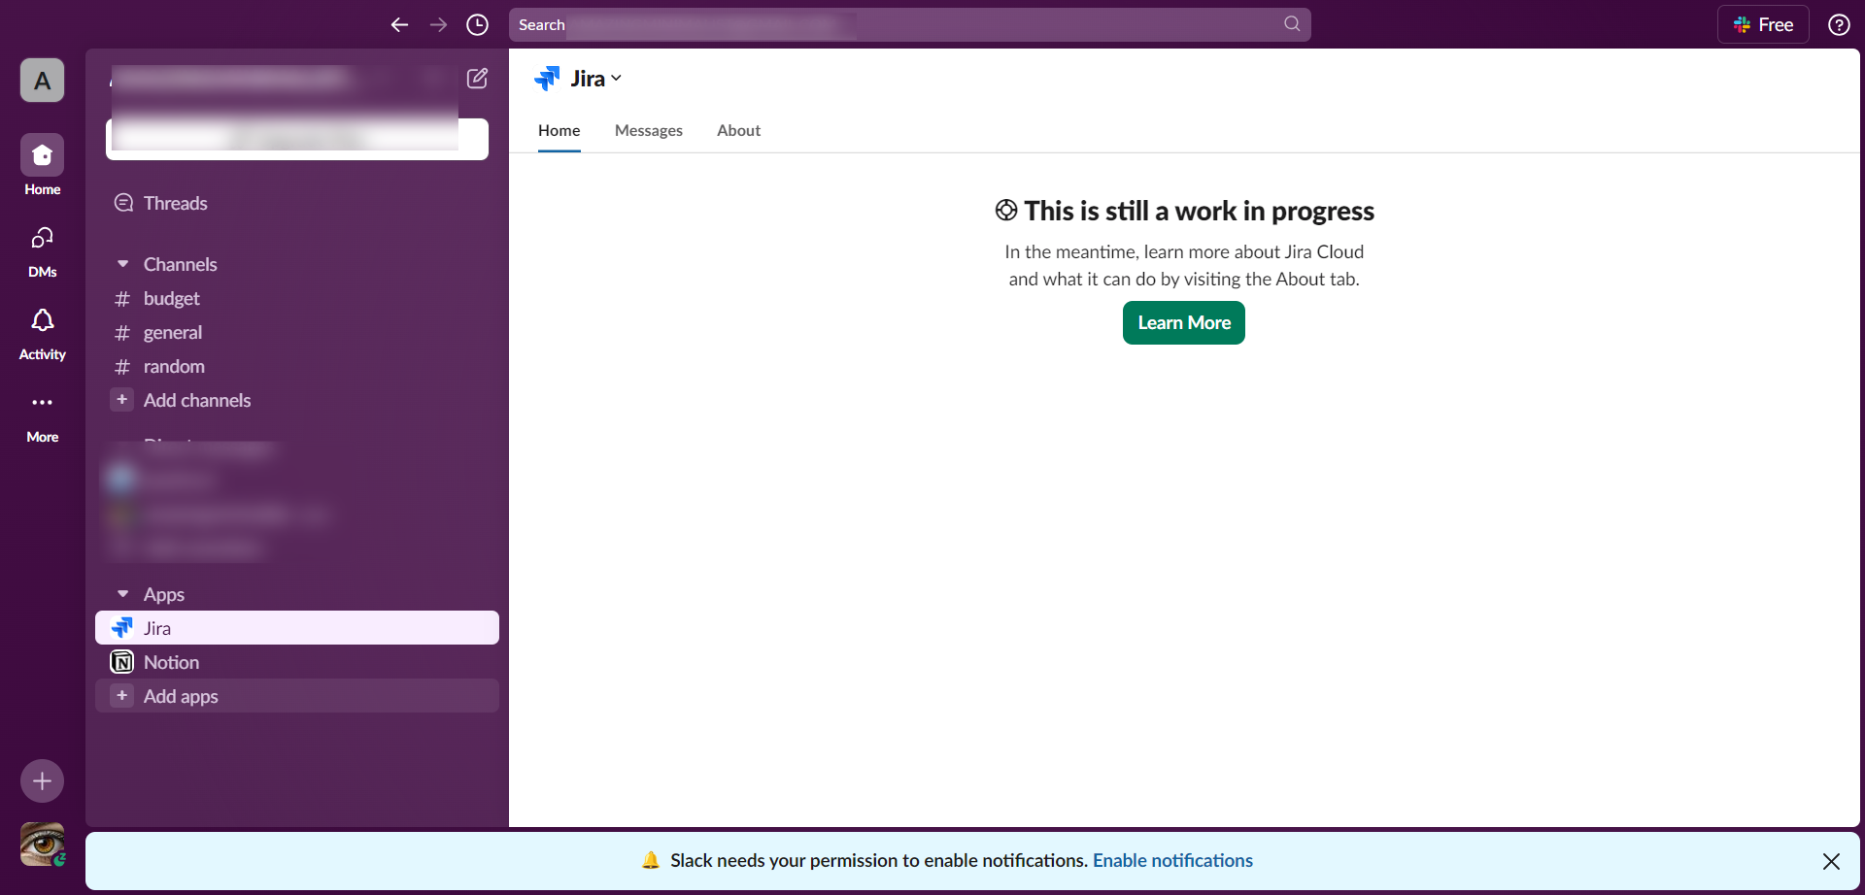Go forward with the right arrow
This screenshot has width=1865, height=895.
[438, 25]
